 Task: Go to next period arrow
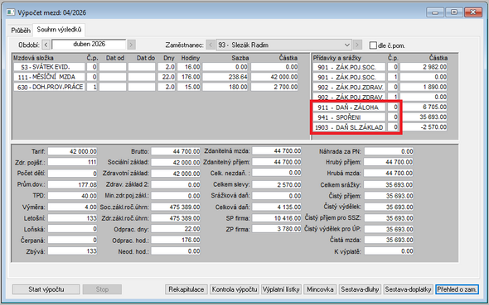tap(131, 45)
